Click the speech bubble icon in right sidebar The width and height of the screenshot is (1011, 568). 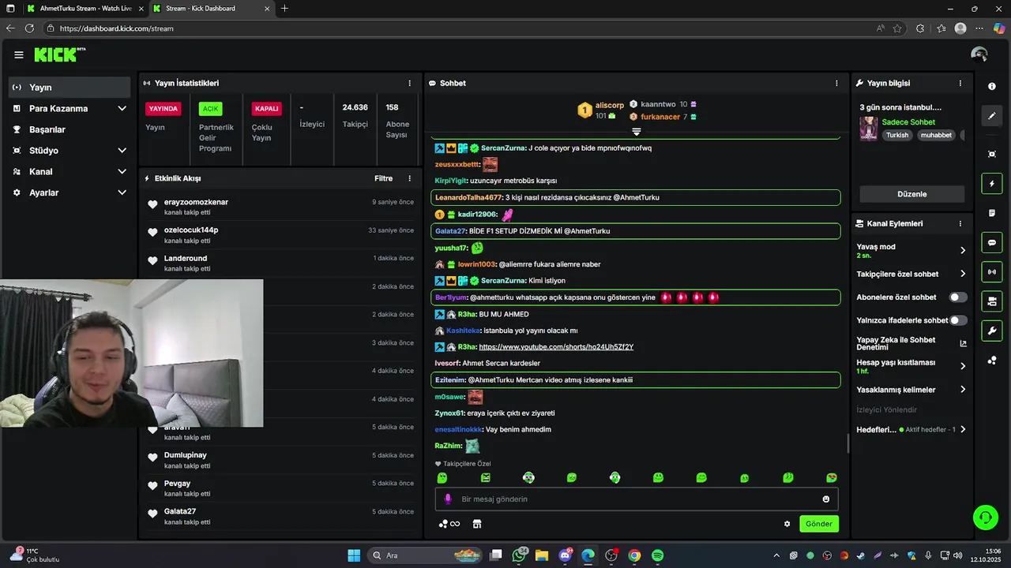992,243
